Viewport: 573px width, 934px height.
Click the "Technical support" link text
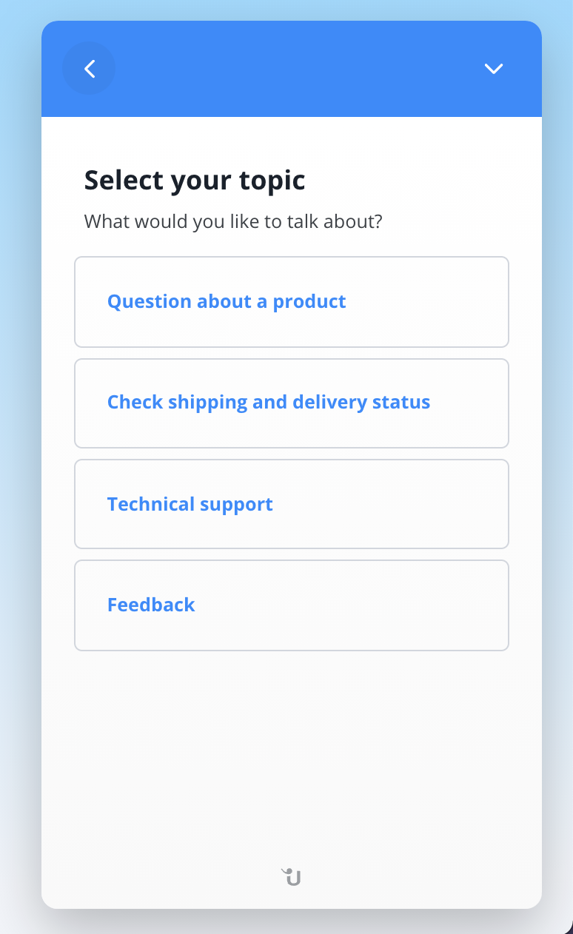(190, 504)
